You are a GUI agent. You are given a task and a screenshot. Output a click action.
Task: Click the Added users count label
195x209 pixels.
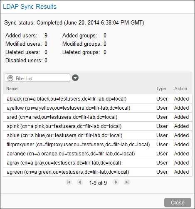[21, 36]
